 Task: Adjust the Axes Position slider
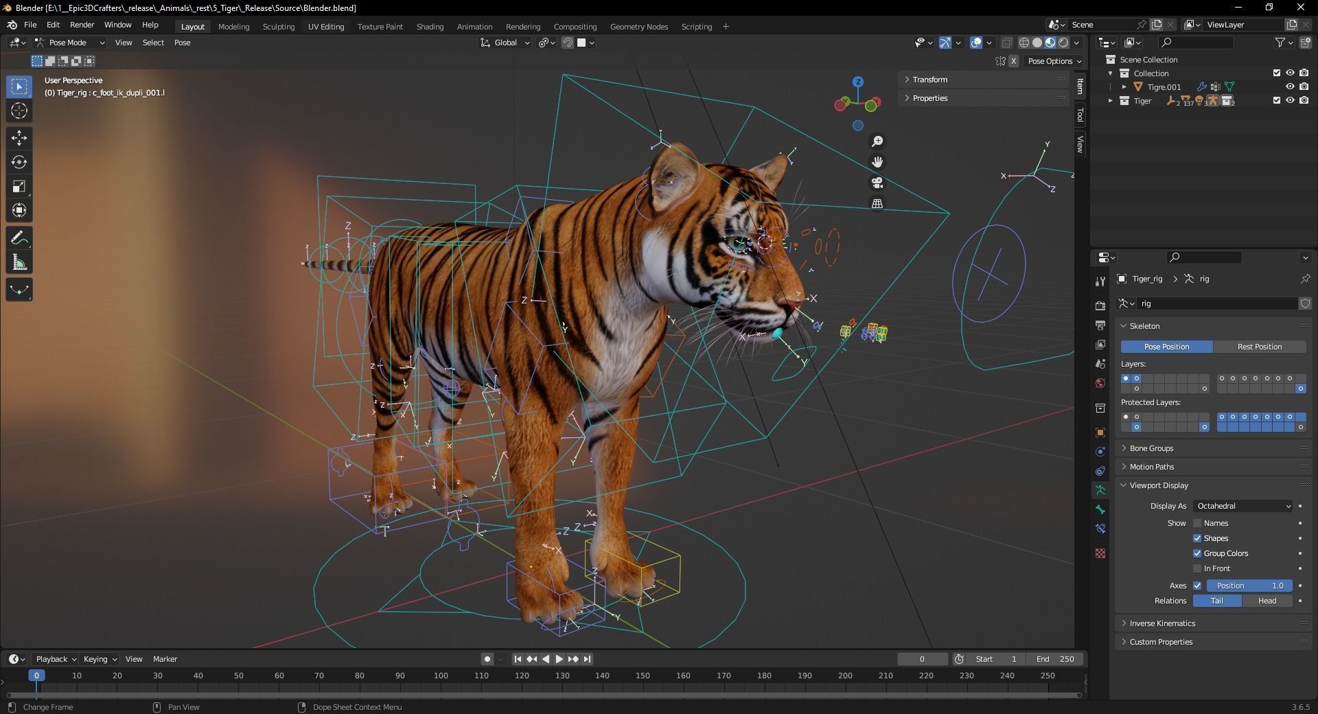point(1249,586)
